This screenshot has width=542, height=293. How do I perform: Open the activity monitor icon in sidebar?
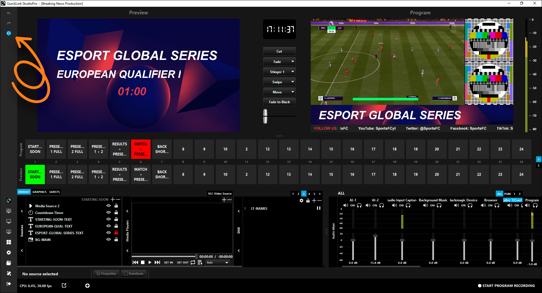[x=9, y=211]
